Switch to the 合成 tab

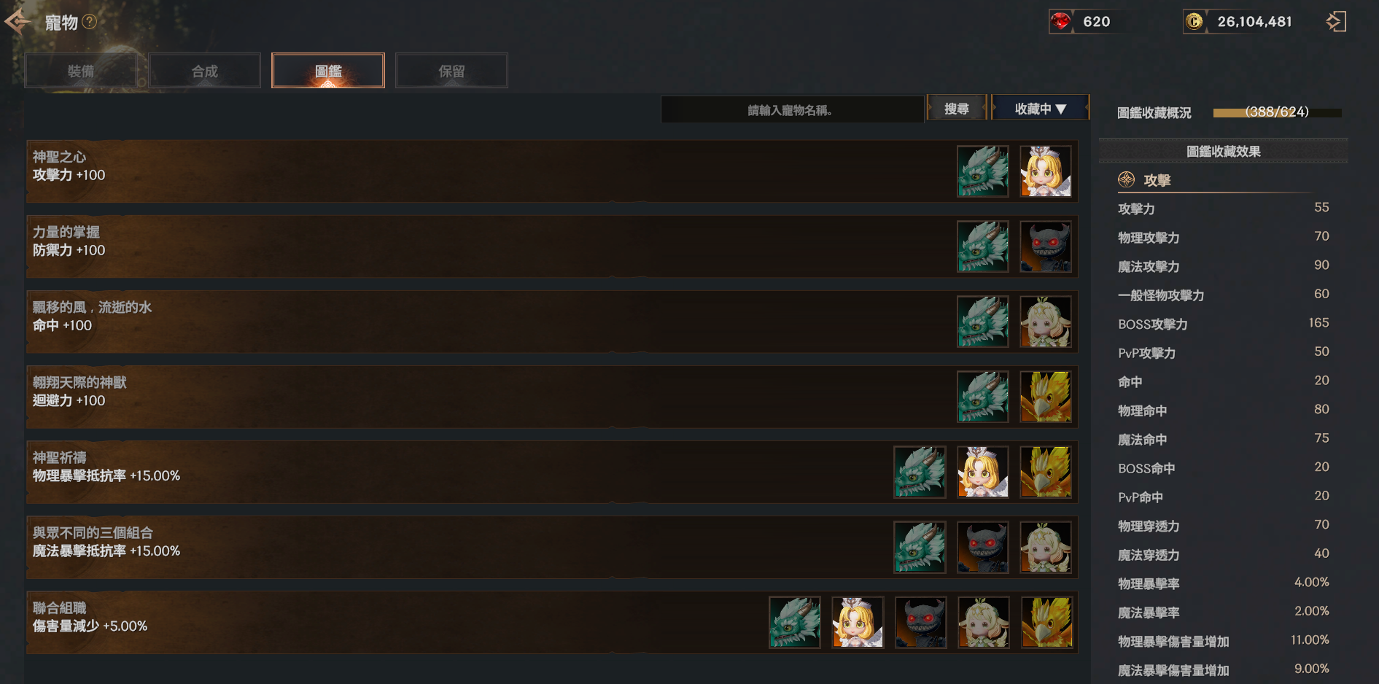(205, 71)
